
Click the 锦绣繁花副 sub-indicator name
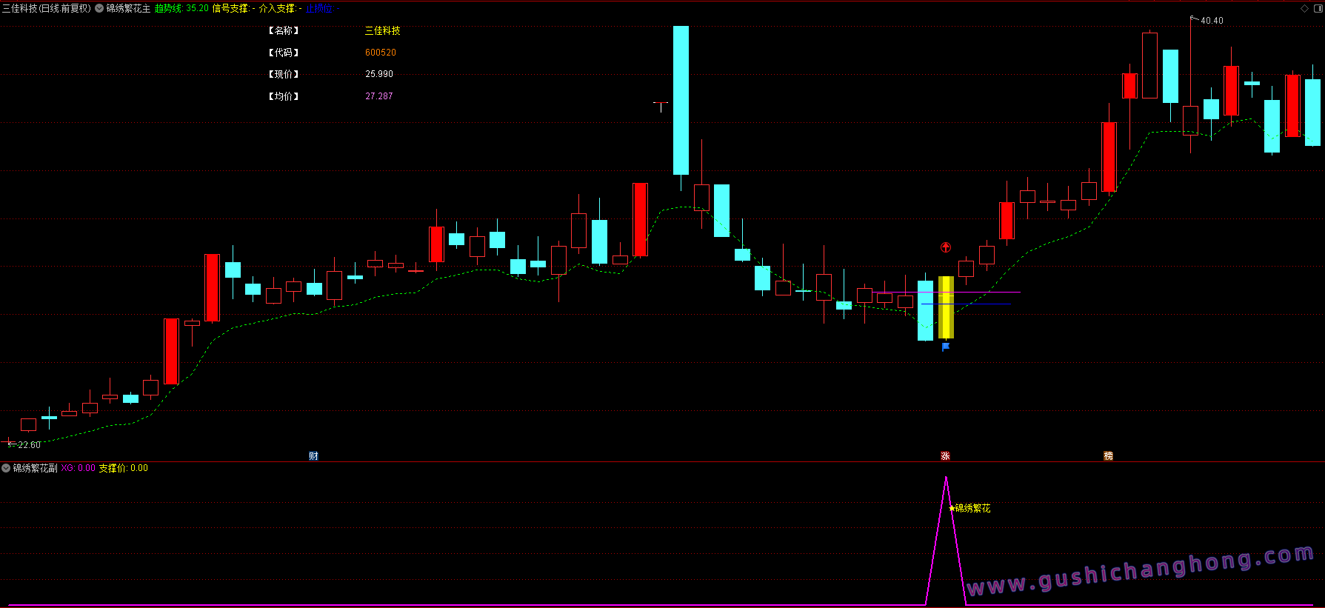click(x=35, y=468)
